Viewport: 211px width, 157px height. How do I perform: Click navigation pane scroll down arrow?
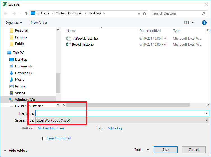[x=58, y=105]
